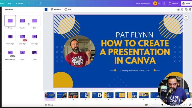Viewport: 192px width, 108px height.
Task: Click the add page icon in toolbar
Action: click(x=182, y=9)
